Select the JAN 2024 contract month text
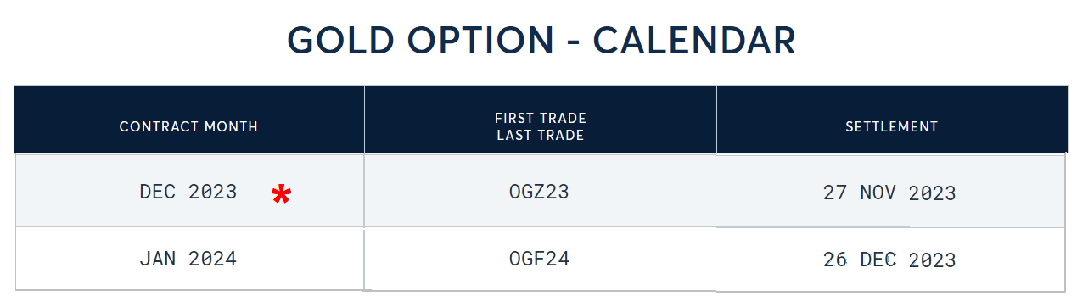Screen dimensions: 1077x307 point(188,259)
